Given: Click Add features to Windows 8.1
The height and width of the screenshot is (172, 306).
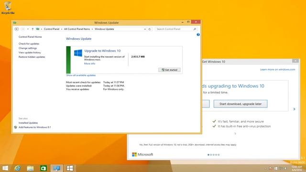Looking at the screenshot, I should 35,127.
